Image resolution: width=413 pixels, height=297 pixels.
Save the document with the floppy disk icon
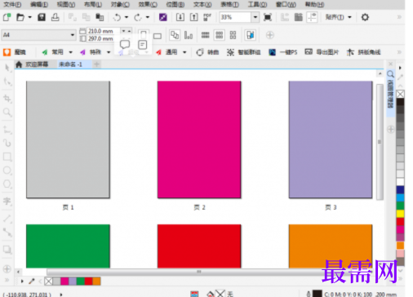pyautogui.click(x=42, y=17)
